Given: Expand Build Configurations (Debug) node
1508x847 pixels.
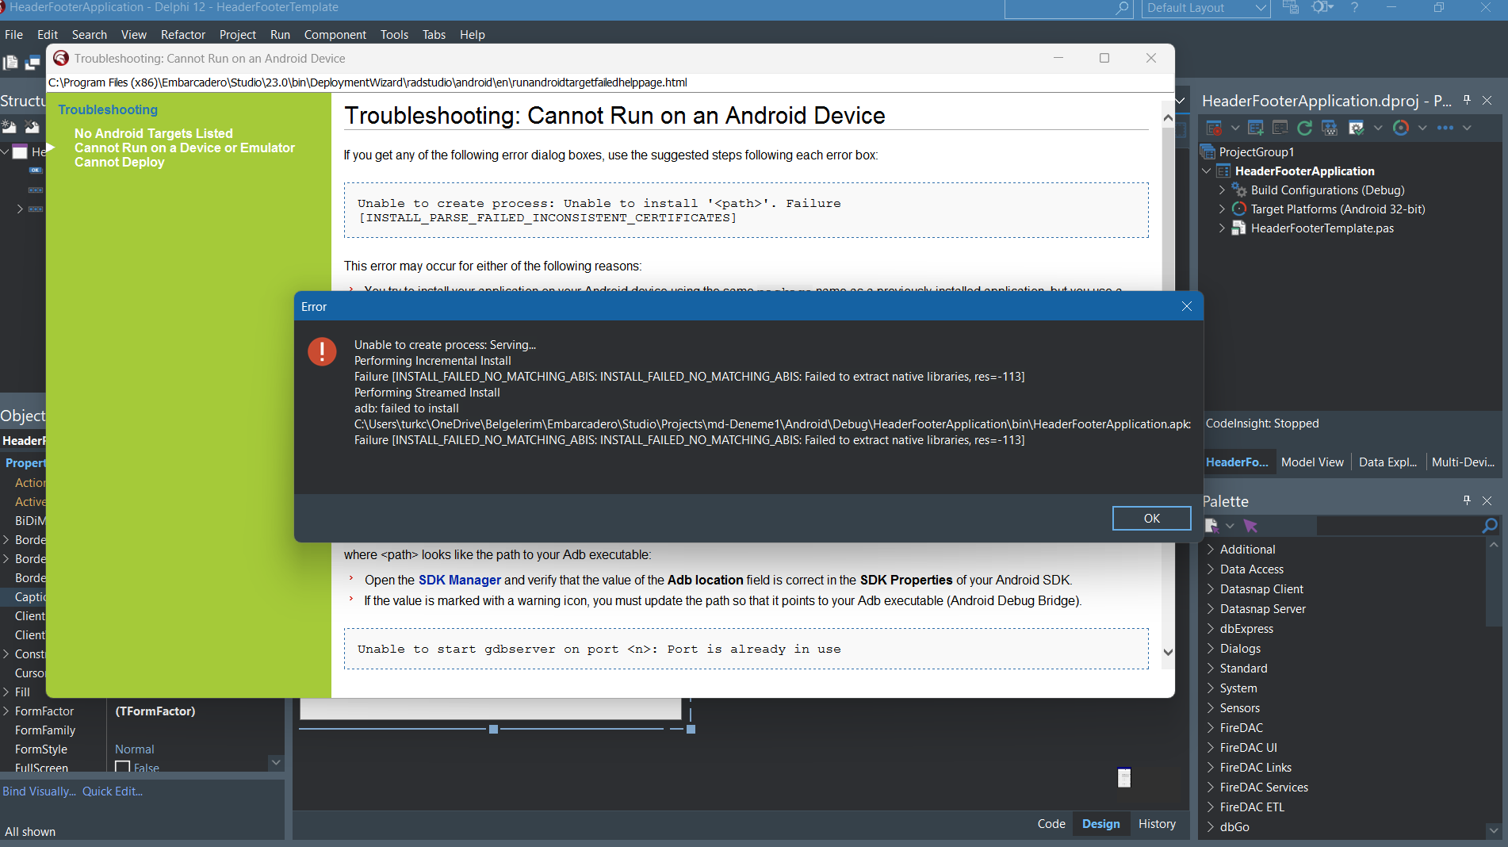Looking at the screenshot, I should click(x=1222, y=190).
